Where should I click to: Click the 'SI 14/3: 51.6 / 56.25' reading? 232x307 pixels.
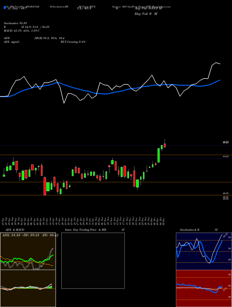click(35, 27)
